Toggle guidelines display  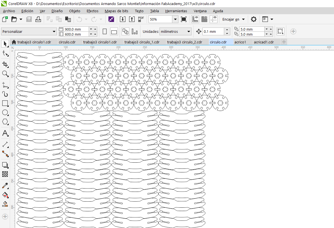[x=214, y=19]
